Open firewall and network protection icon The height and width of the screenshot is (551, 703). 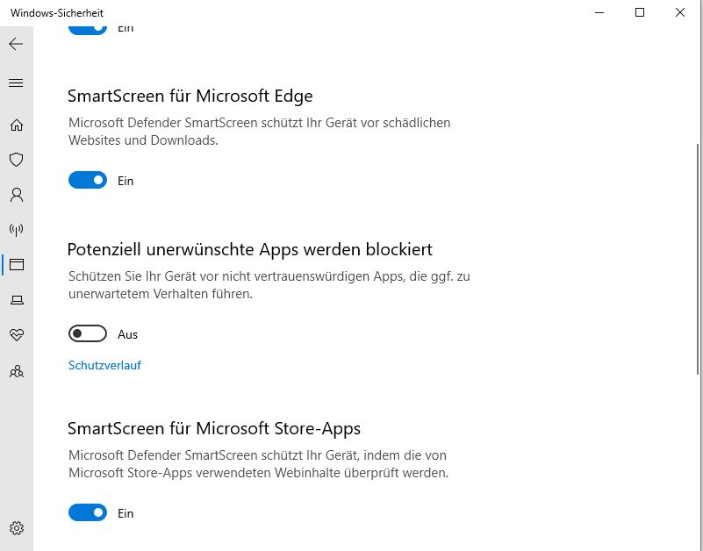click(16, 230)
